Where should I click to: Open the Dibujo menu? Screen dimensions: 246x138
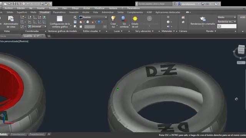pyautogui.click(x=75, y=8)
